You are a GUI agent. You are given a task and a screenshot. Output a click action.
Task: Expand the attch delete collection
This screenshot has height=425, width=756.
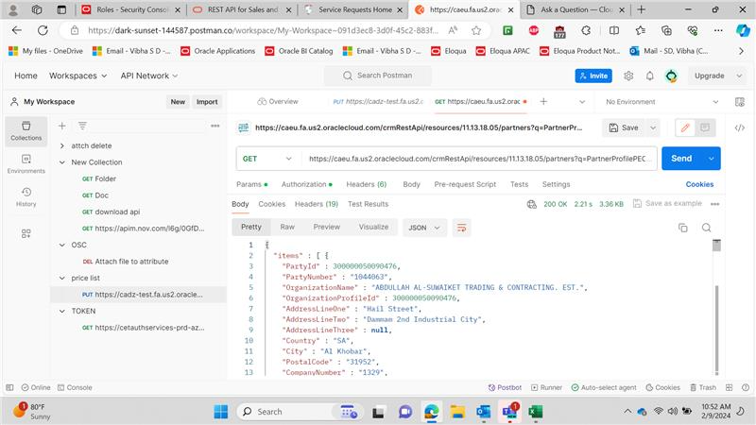click(x=62, y=145)
